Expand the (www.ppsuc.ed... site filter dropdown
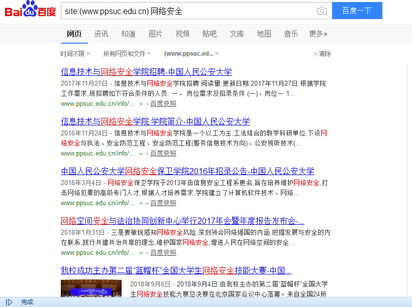 [x=191, y=54]
